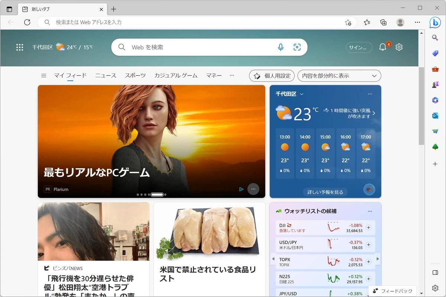This screenshot has width=446, height=297.
Task: Open Collections in the browser toolbar
Action: coord(384,22)
